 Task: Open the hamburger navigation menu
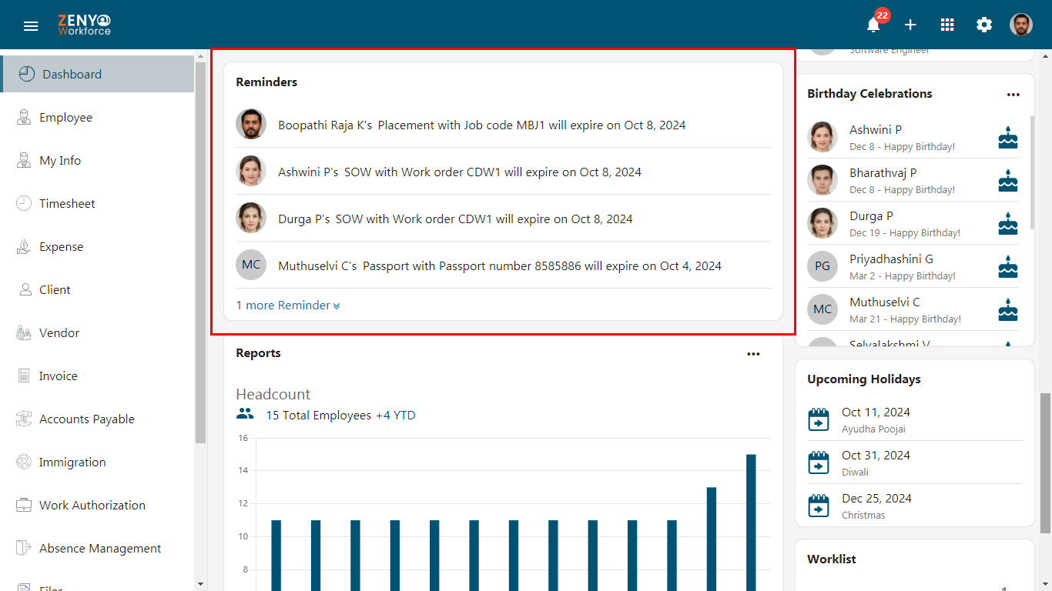(x=31, y=25)
